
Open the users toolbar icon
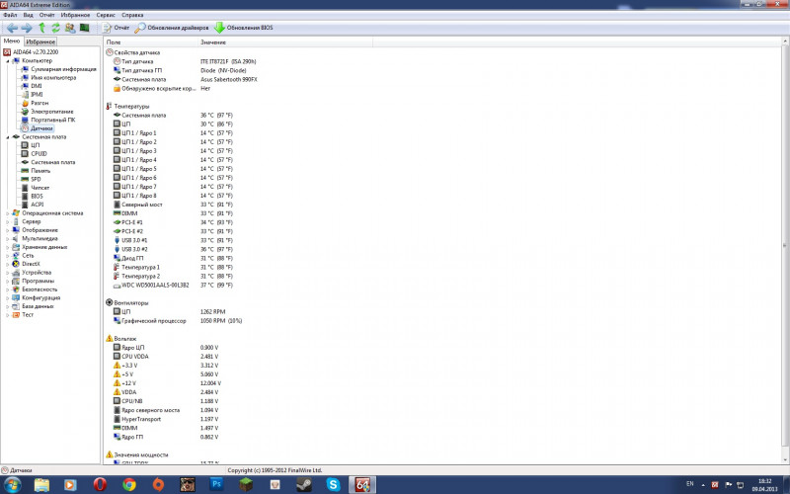click(x=70, y=28)
